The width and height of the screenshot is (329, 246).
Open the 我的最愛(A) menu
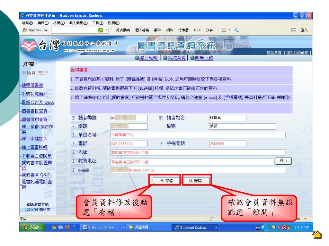pos(78,23)
